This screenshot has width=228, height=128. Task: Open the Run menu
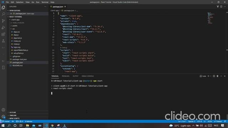point(38,2)
